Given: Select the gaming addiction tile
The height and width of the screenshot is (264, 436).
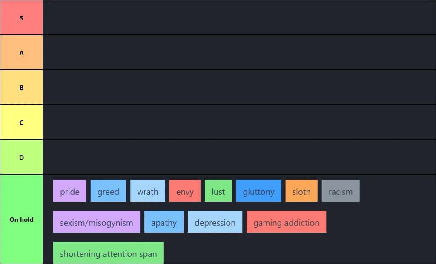Looking at the screenshot, I should (x=286, y=222).
